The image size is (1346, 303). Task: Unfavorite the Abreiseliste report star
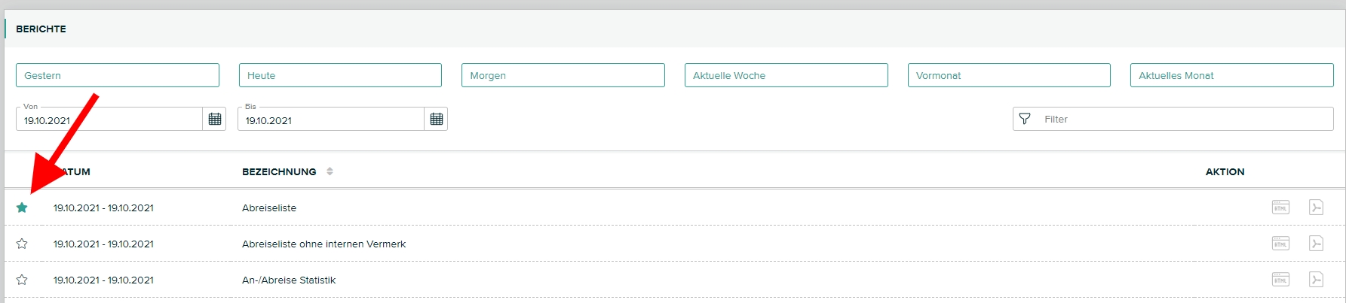coord(22,208)
